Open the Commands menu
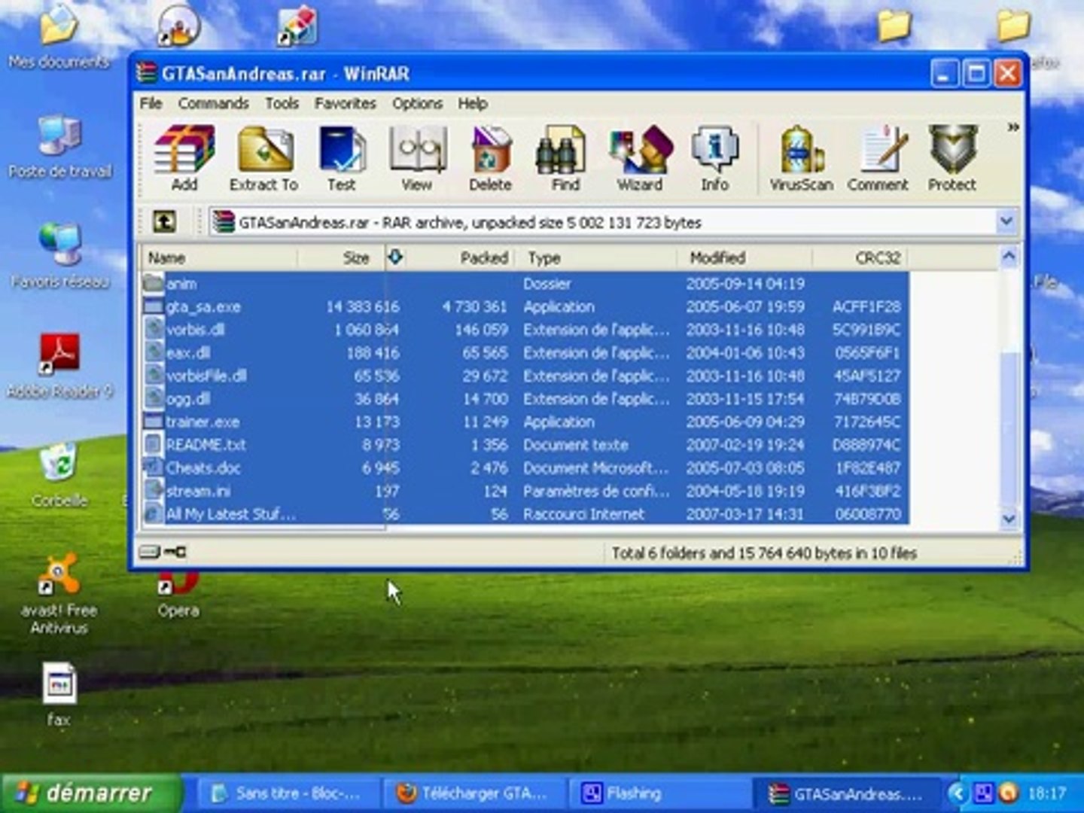Screen dimensions: 1084x813 tap(213, 104)
